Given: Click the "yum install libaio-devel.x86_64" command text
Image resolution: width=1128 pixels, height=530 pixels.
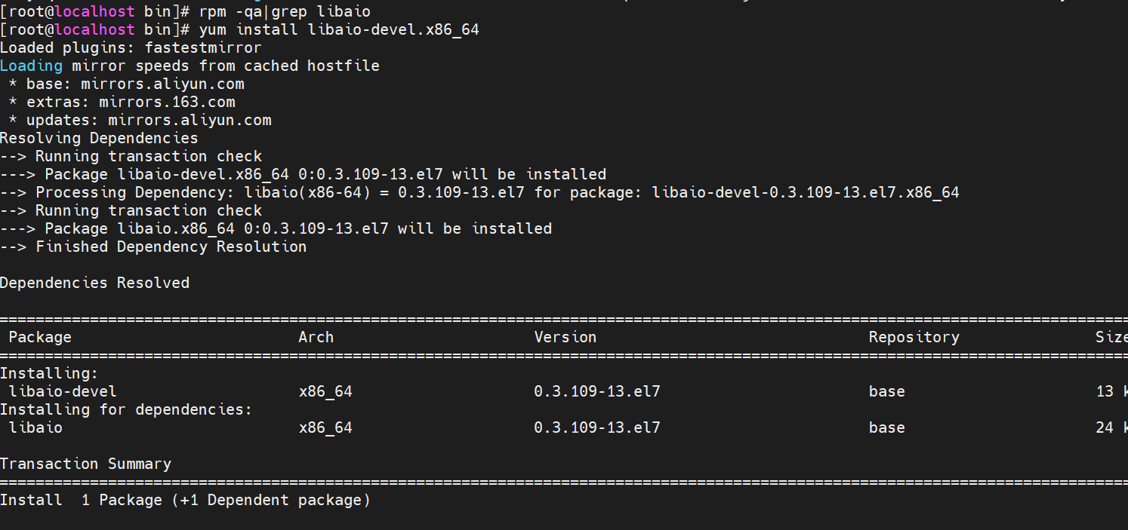Looking at the screenshot, I should [x=339, y=29].
